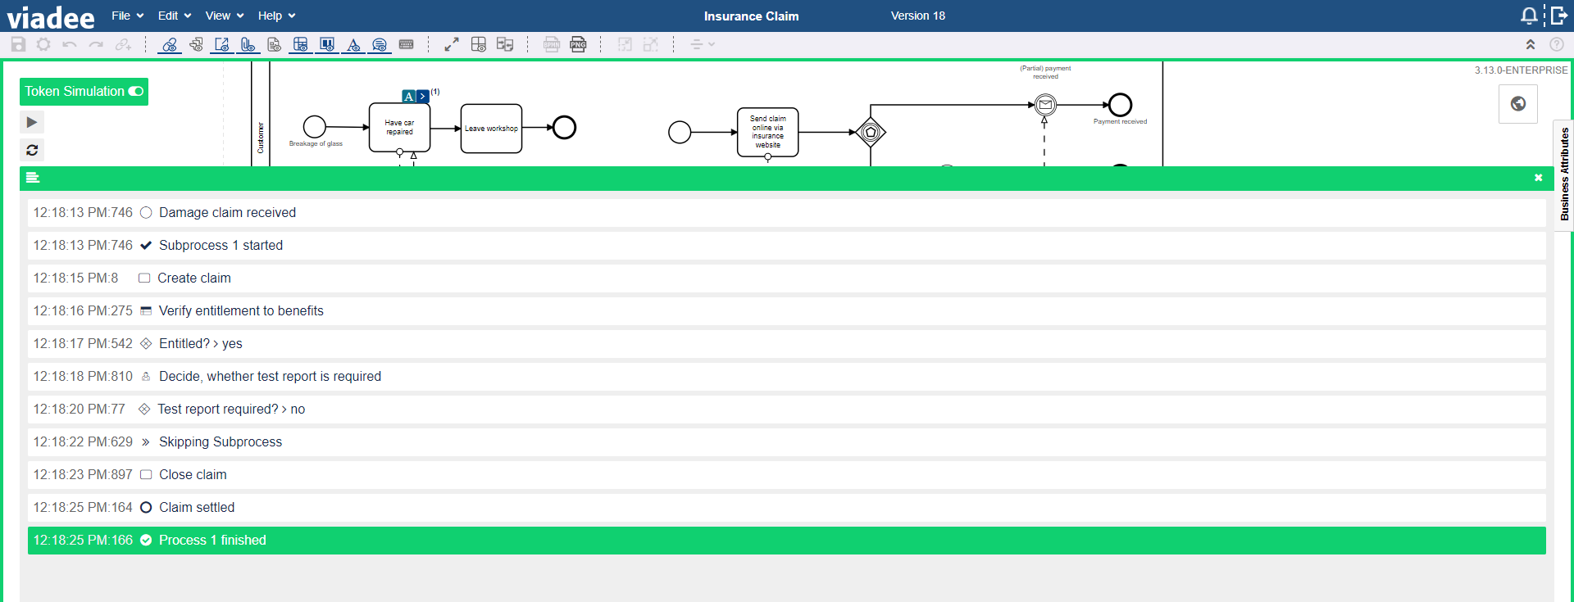Click the Leave workshop task

coord(491,128)
